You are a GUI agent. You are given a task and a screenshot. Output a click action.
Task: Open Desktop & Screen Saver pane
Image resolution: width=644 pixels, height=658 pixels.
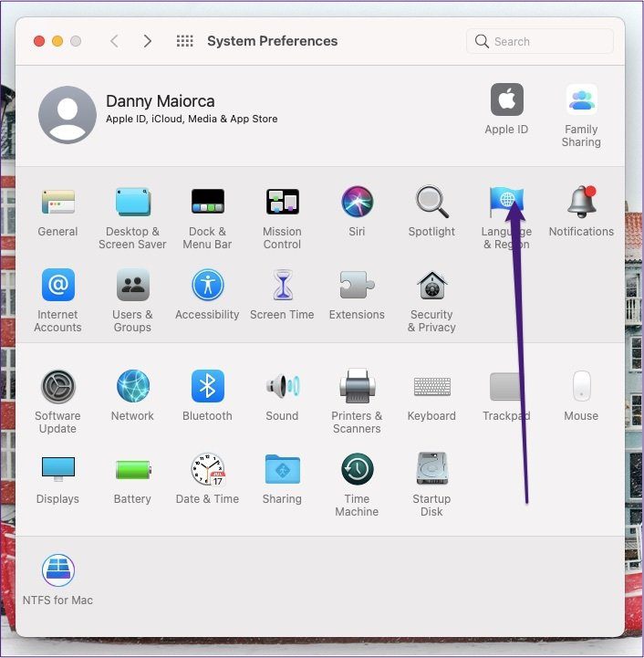click(132, 202)
